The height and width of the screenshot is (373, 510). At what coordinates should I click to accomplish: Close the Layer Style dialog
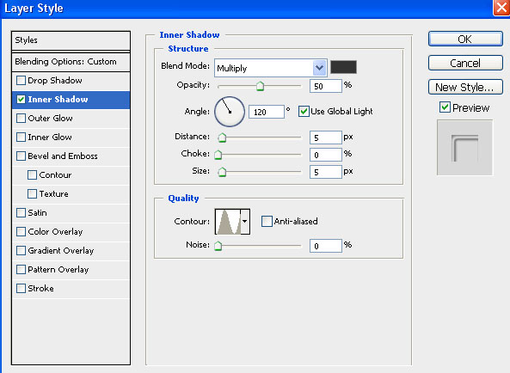click(502, 8)
